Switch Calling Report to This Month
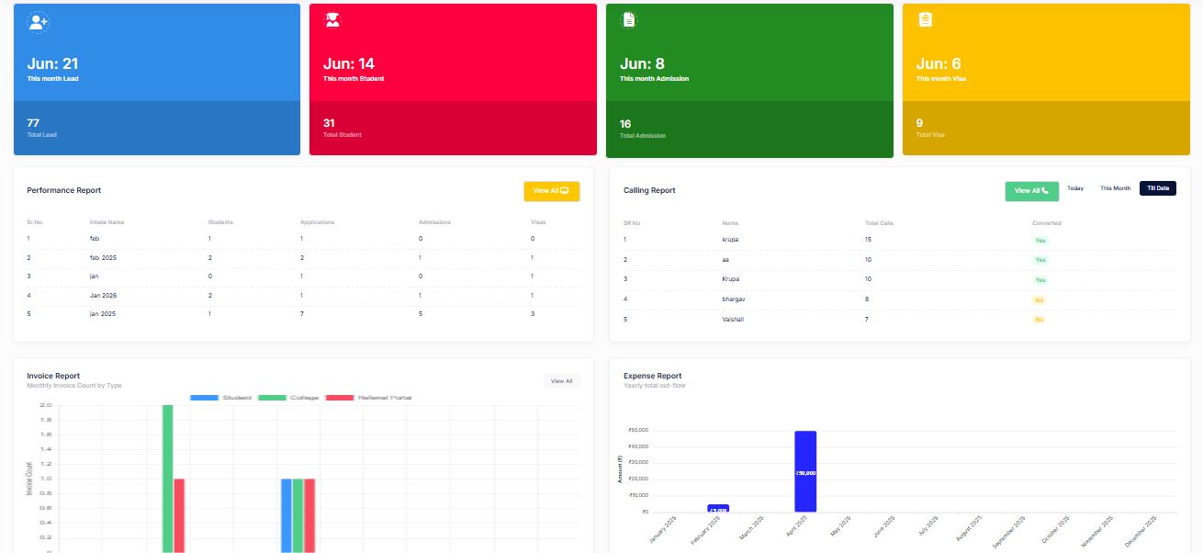 pos(1115,188)
